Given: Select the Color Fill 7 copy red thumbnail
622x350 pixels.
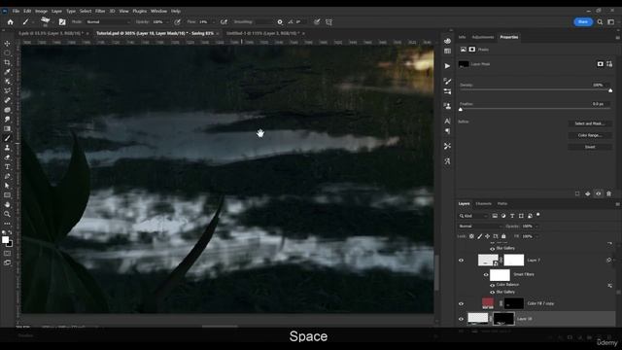Looking at the screenshot, I should 488,303.
